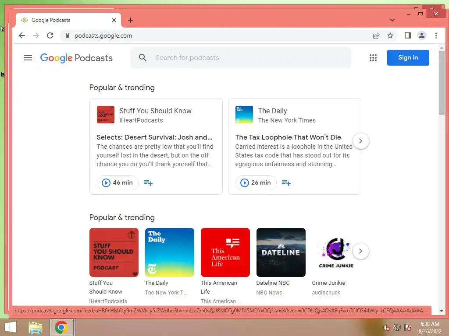The width and height of the screenshot is (449, 336).
Task: Go back using the browser back arrow
Action: coord(22,35)
